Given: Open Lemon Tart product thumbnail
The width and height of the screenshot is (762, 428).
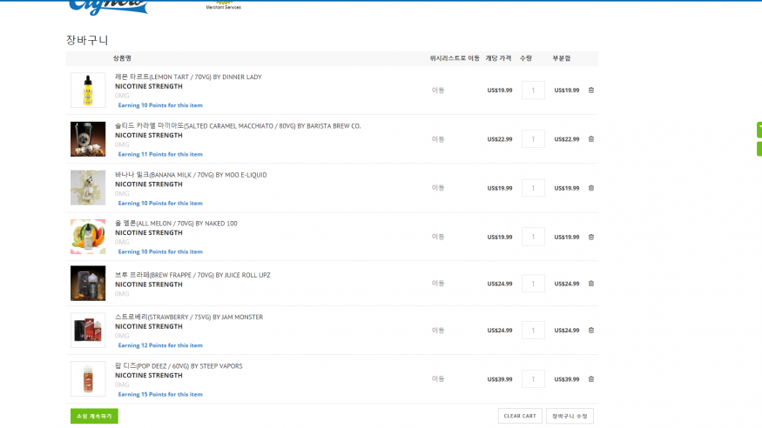Looking at the screenshot, I should pos(88,90).
